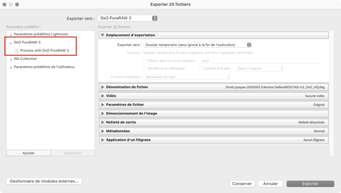The width and height of the screenshot is (341, 193).
Task: Collapse the Emplacement d'exportation section triangle
Action: pos(103,35)
